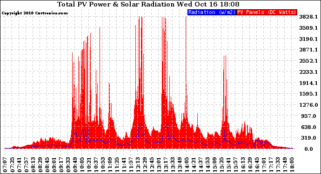This screenshot has width=321, height=174.
Task: Click the x-axis time label 17:17
Action: coord(270,165)
